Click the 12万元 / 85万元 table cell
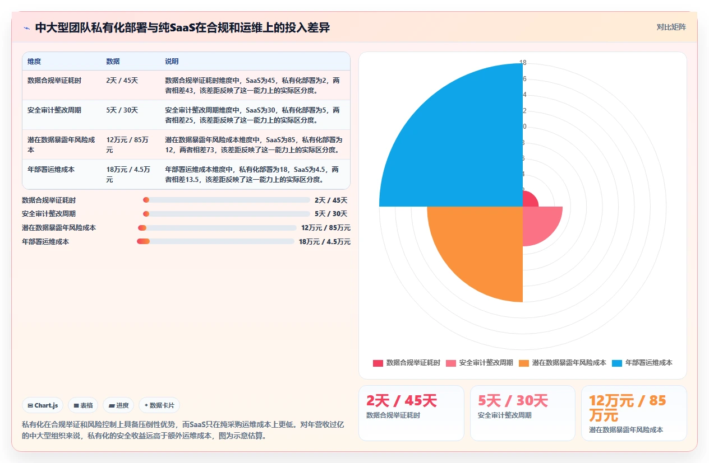This screenshot has height=463, width=709. tap(127, 145)
